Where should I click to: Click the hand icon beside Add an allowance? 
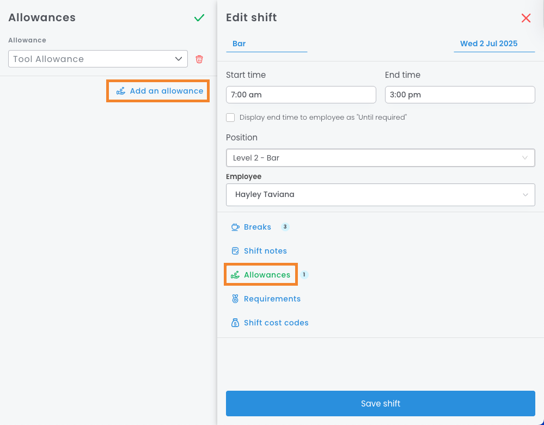(121, 91)
